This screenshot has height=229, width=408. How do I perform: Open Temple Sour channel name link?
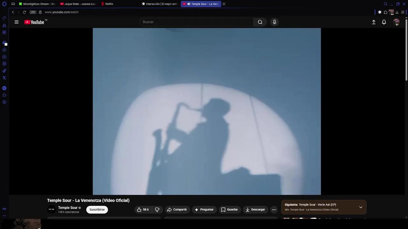click(x=68, y=208)
